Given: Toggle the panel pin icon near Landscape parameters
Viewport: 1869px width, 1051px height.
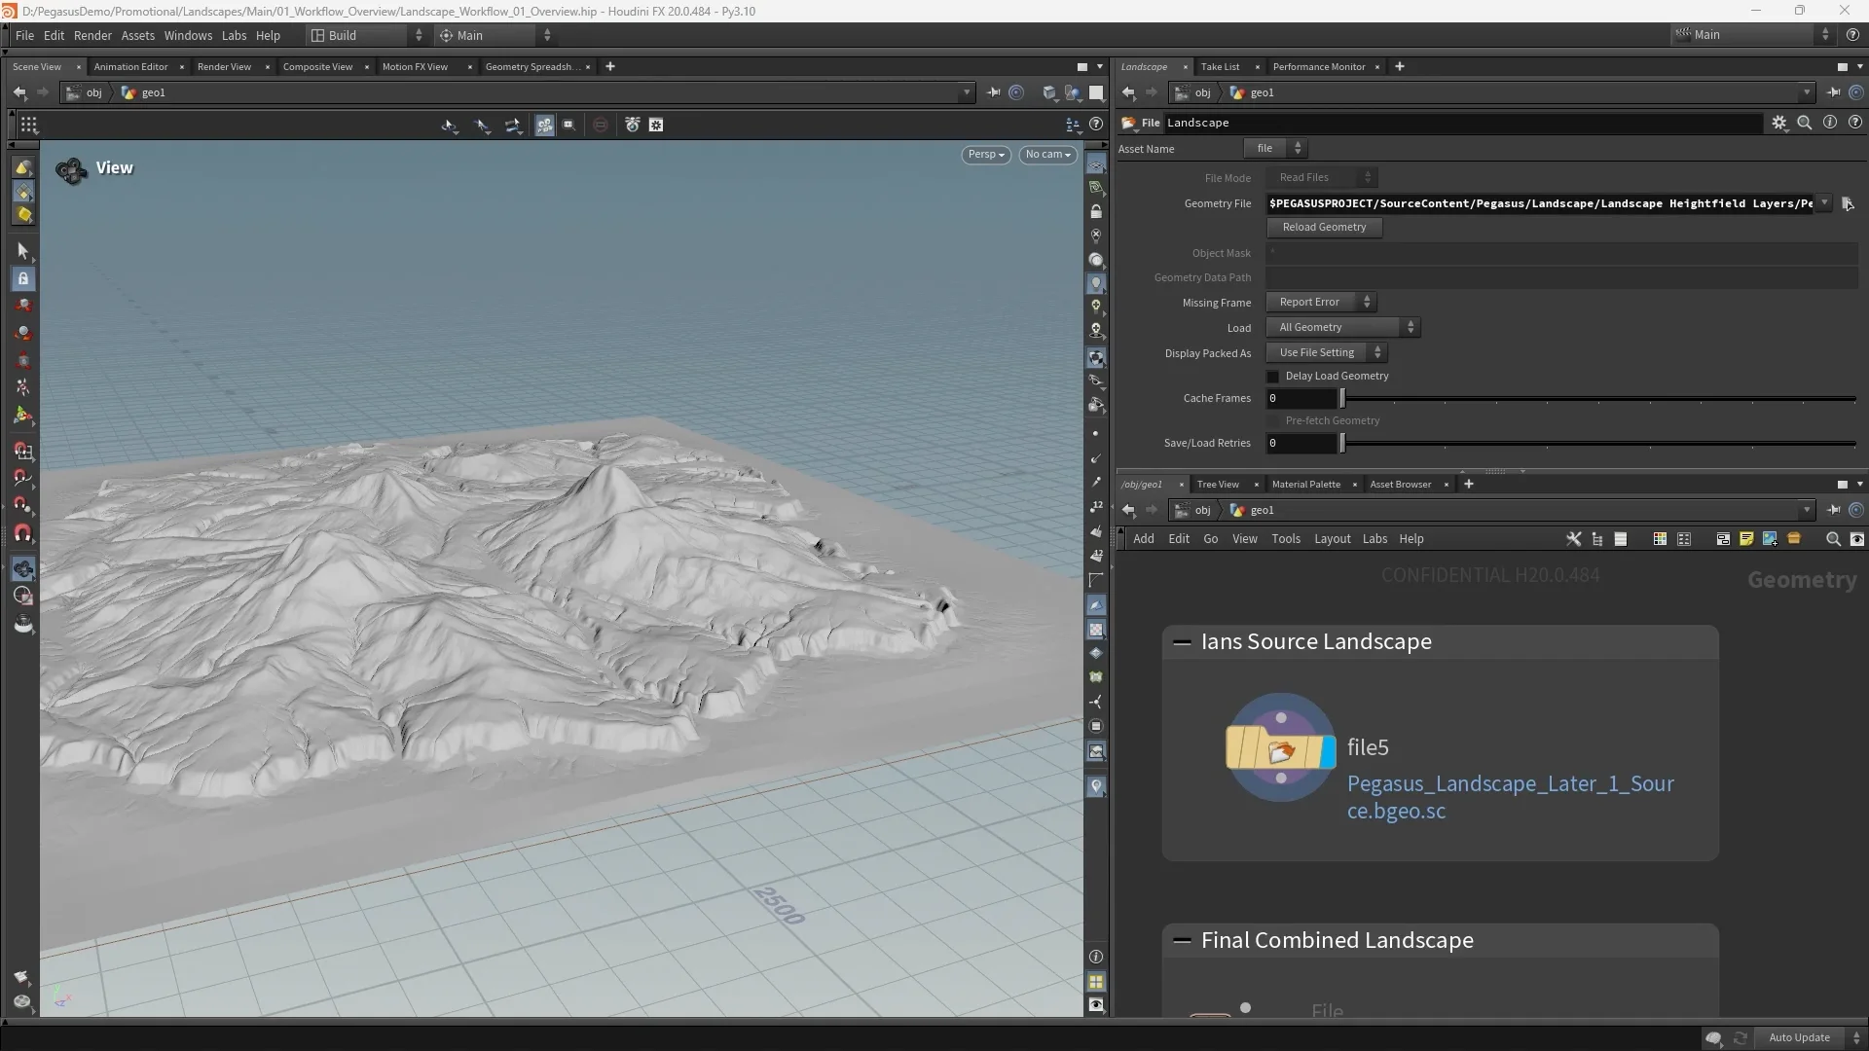Looking at the screenshot, I should pyautogui.click(x=1833, y=92).
